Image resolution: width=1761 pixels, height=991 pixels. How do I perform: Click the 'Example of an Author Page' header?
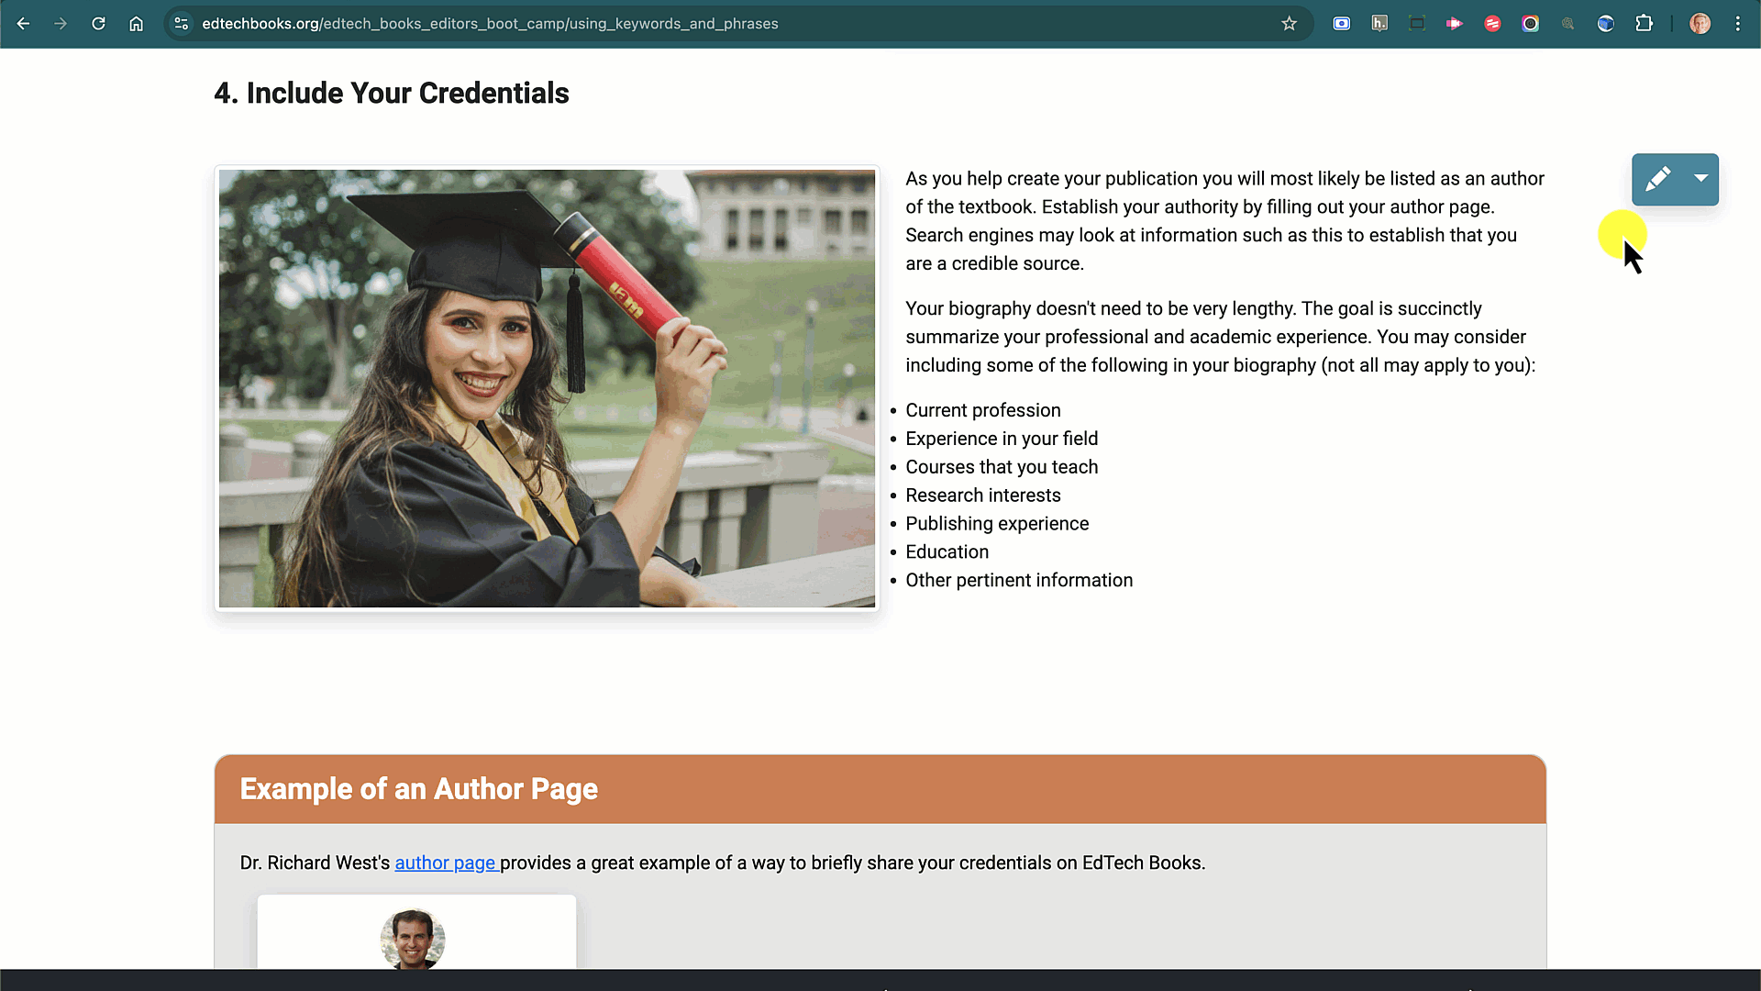click(x=418, y=789)
